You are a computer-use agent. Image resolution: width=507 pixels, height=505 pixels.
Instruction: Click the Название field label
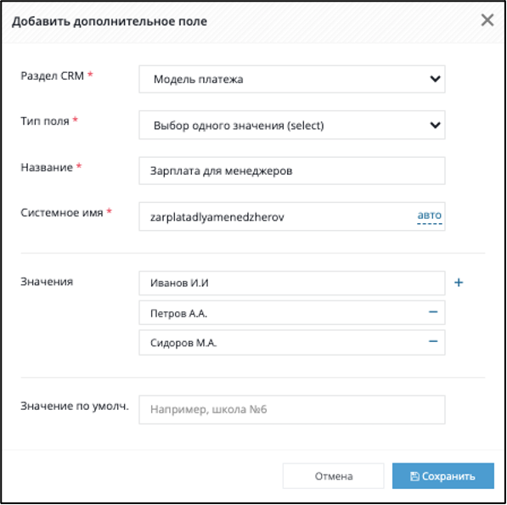tap(47, 167)
